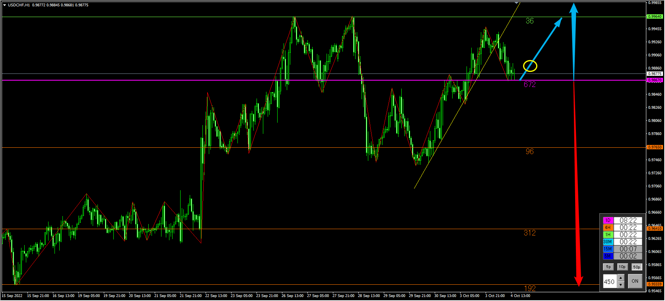Click the 00:22 countdown beside 1H

pyautogui.click(x=628, y=235)
